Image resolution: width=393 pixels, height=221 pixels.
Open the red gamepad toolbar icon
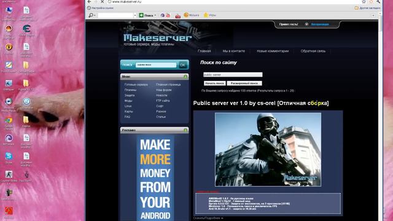[178, 16]
